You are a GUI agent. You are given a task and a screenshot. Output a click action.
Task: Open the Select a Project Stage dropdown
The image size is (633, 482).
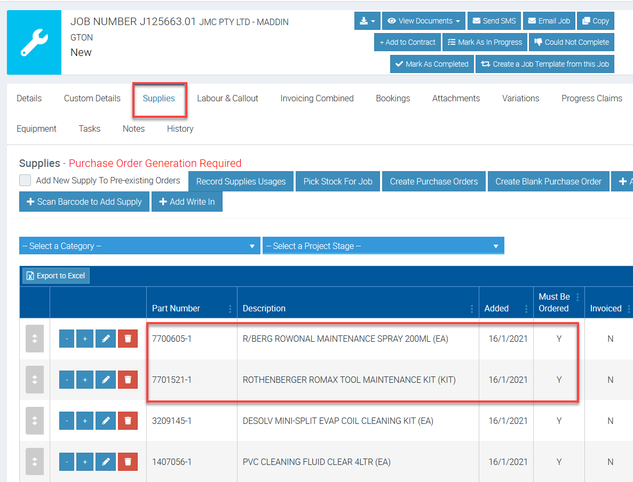(x=383, y=246)
